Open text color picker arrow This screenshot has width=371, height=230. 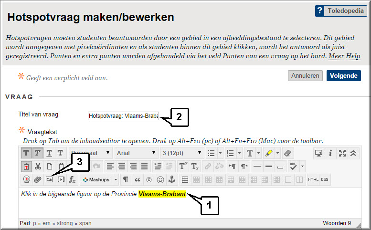tap(258, 153)
